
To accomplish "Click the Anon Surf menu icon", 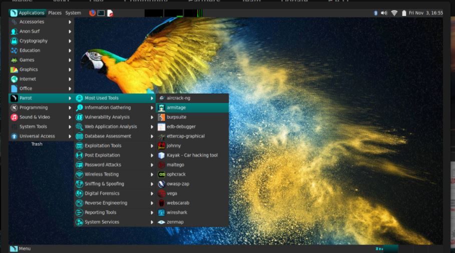I will (14, 31).
